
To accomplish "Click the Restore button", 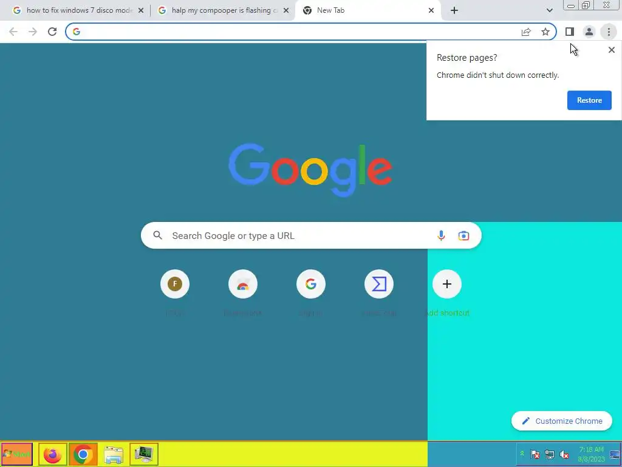I will point(589,100).
